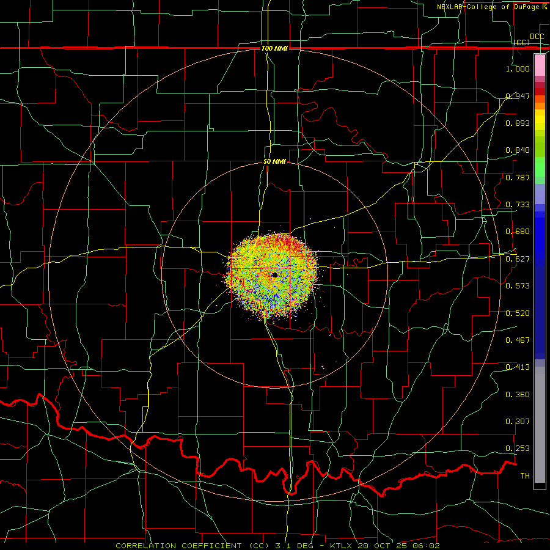Select the 0.893 scale value
This screenshot has width=550, height=550.
pyautogui.click(x=518, y=123)
